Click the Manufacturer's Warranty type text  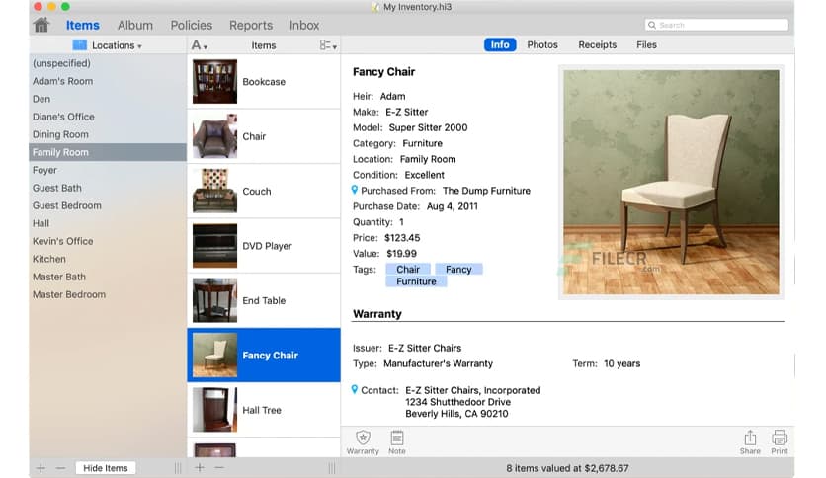pyautogui.click(x=438, y=363)
